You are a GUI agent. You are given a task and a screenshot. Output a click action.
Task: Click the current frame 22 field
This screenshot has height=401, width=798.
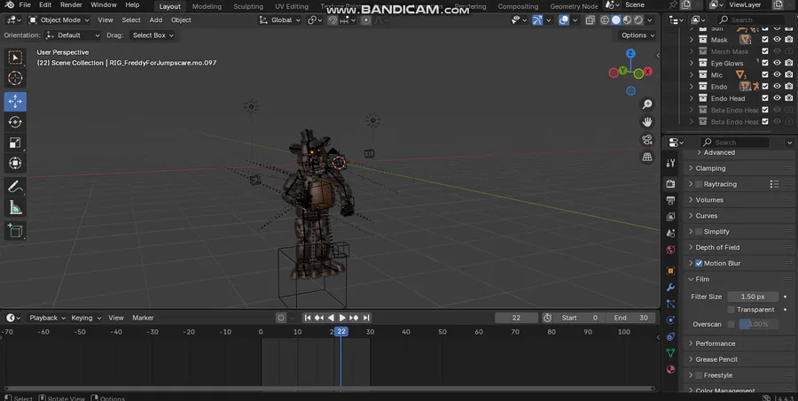coord(516,318)
